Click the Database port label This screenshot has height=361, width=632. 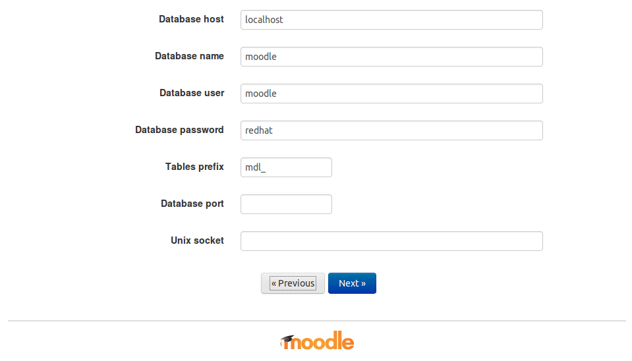(x=192, y=204)
